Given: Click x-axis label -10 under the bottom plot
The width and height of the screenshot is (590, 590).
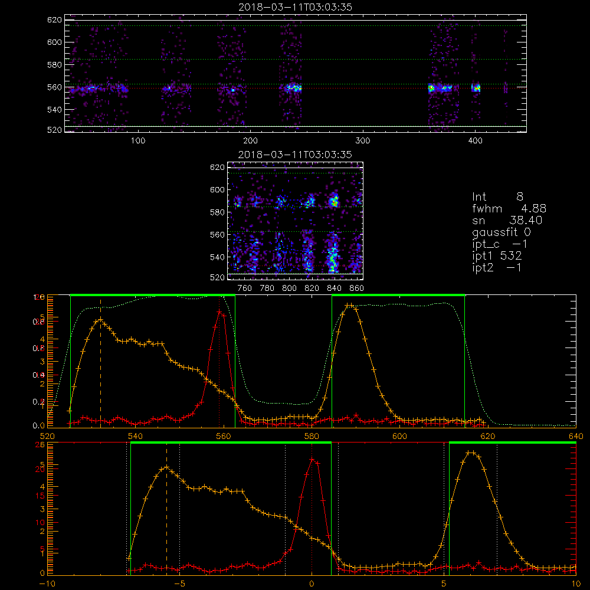Looking at the screenshot, I should [47, 584].
